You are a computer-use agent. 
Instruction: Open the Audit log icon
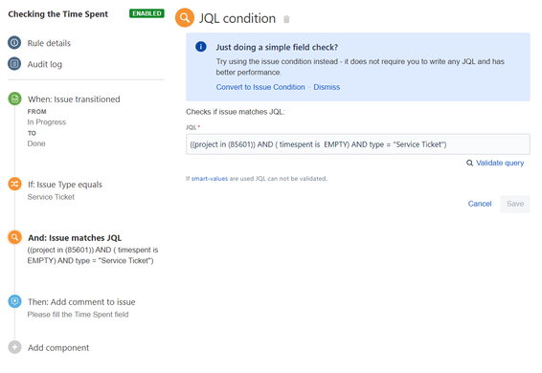point(14,64)
